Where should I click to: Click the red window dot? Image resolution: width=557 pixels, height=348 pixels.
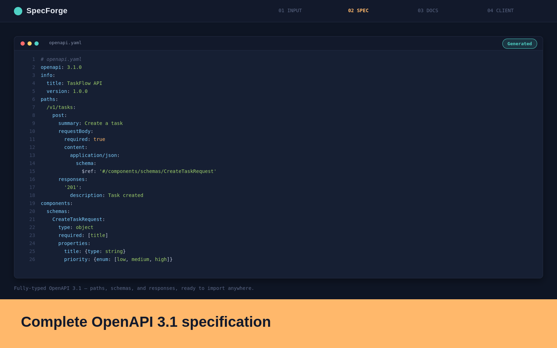point(23,43)
